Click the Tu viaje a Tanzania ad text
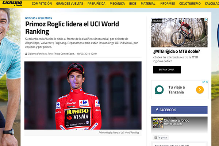The width and height of the screenshot is (219, 146). [x=176, y=90]
